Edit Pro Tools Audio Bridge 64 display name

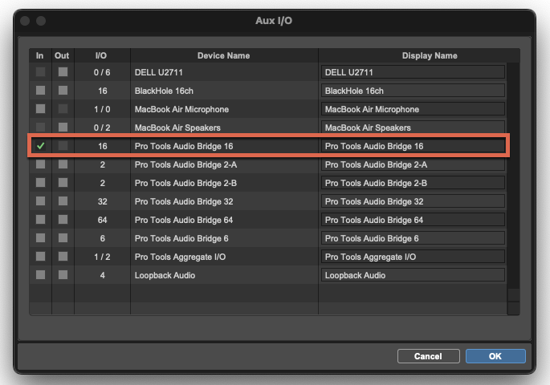click(x=413, y=220)
